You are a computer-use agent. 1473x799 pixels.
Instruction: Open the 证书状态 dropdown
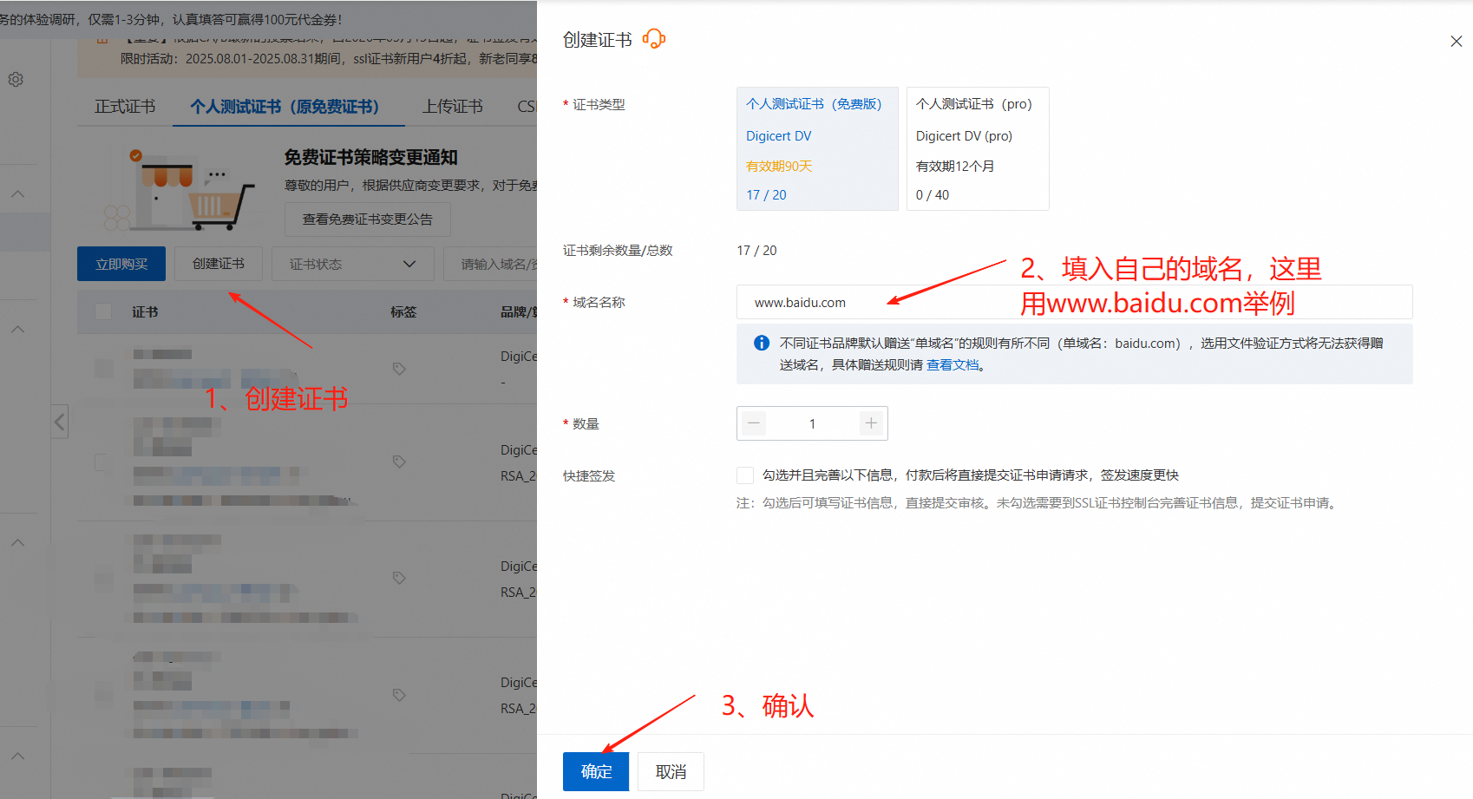353,264
